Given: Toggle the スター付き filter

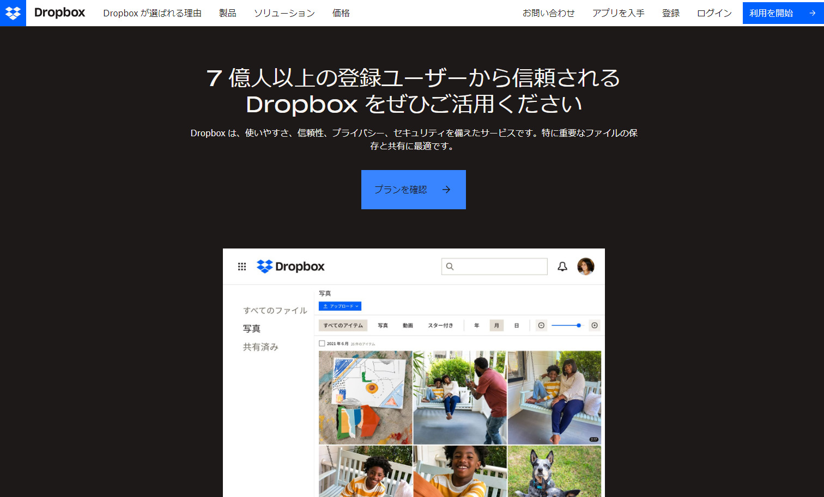Looking at the screenshot, I should (x=440, y=325).
